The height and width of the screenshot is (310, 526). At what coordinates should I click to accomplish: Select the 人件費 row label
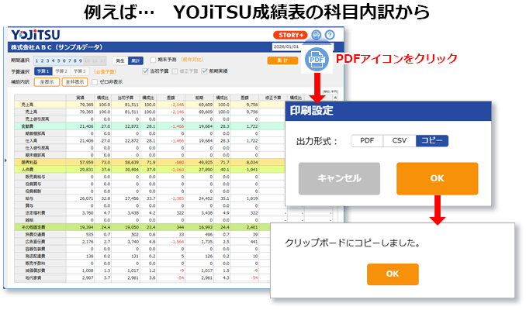pyautogui.click(x=27, y=170)
